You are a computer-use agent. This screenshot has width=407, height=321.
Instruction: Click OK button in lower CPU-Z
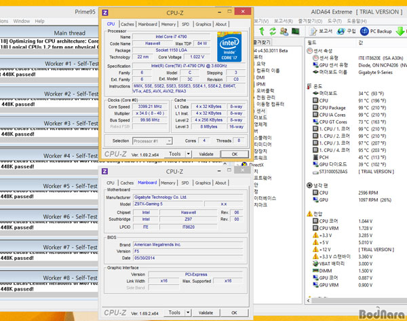point(234,313)
